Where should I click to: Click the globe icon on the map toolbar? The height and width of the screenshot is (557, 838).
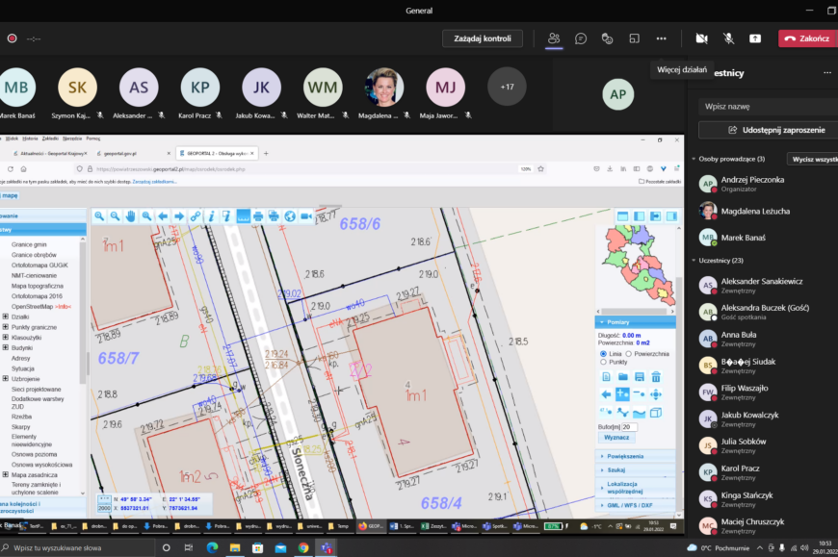[290, 216]
